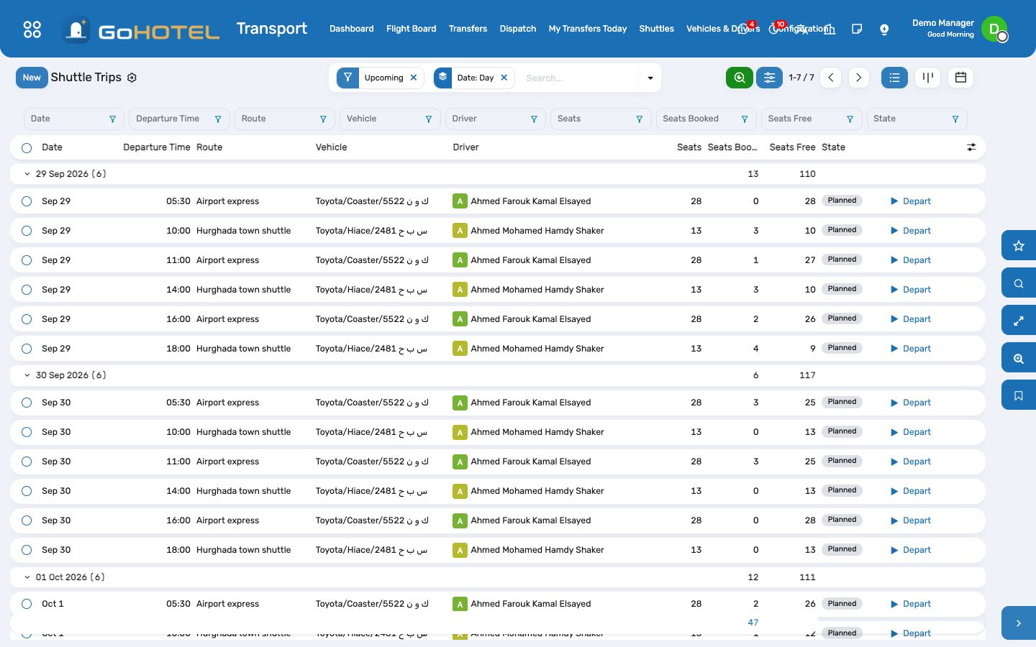Open Shuttle Trips settings gear
This screenshot has height=647, width=1036.
tap(132, 78)
